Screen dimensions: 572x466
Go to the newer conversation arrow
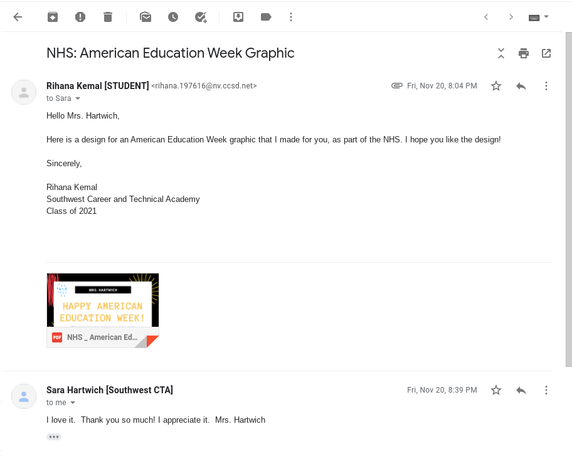[486, 17]
